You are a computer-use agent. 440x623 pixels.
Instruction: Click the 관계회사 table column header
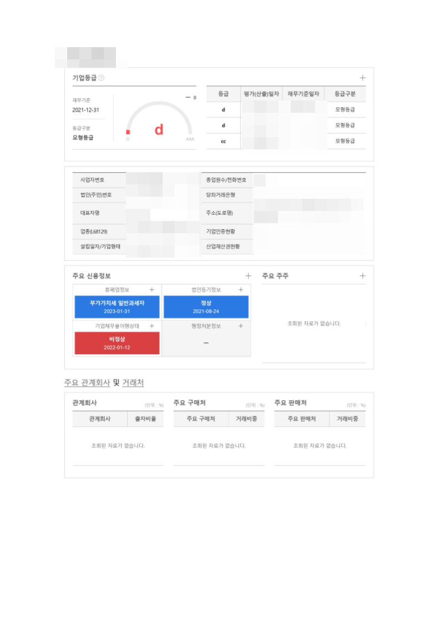tap(100, 419)
